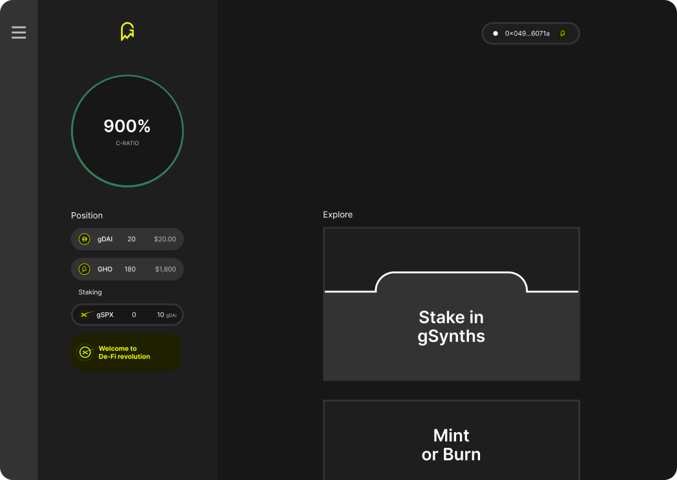Viewport: 677px width, 480px height.
Task: Click the Staking label
Action: (90, 292)
